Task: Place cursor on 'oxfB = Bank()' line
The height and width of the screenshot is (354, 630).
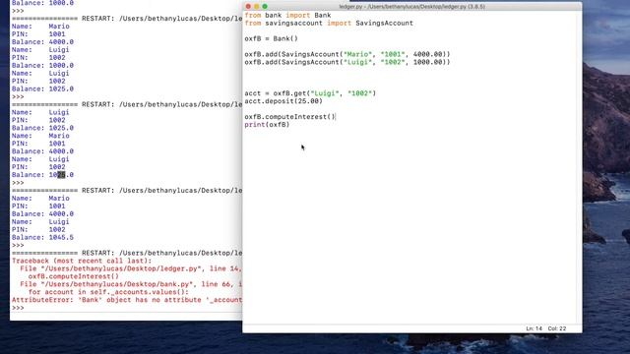Action: (272, 39)
